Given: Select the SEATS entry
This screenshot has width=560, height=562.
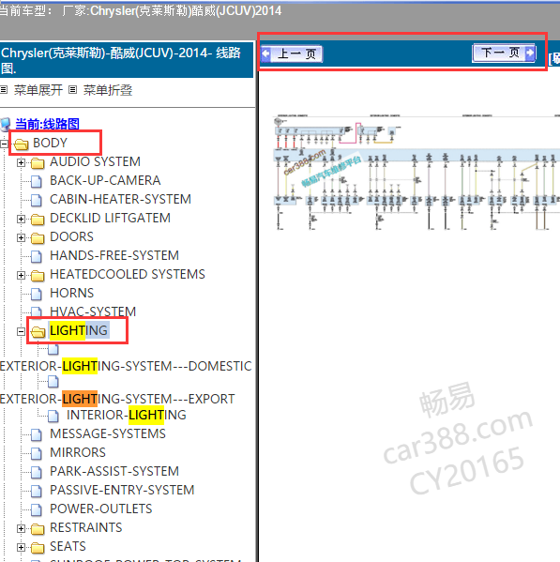Looking at the screenshot, I should point(68,546).
